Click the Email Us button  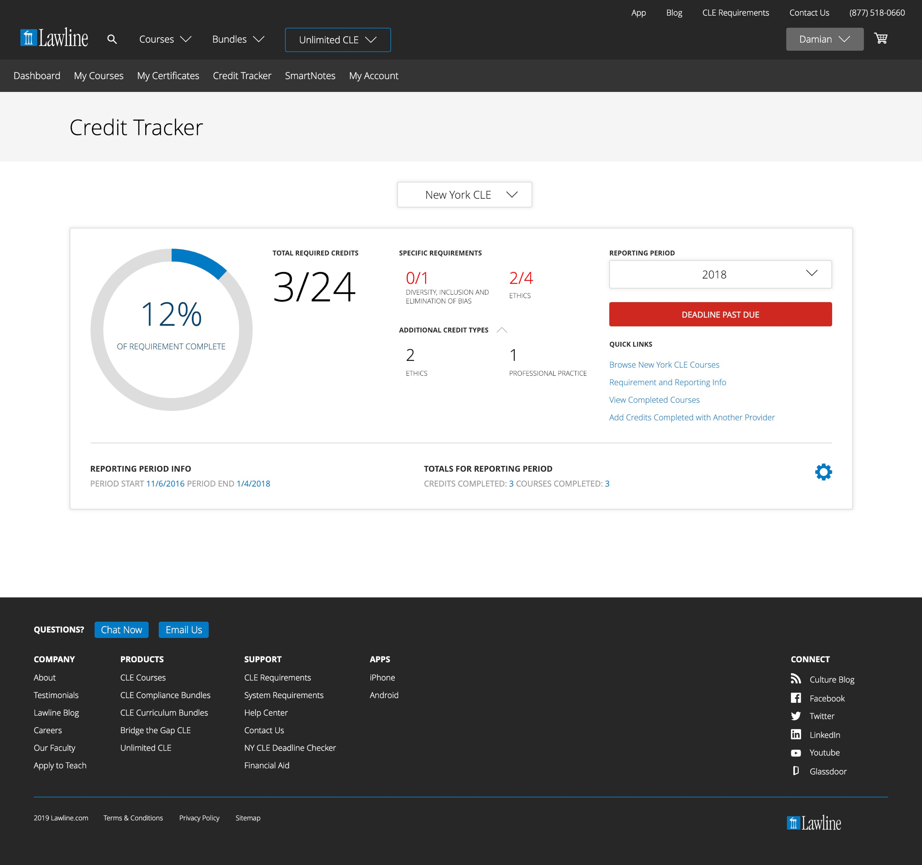[184, 629]
